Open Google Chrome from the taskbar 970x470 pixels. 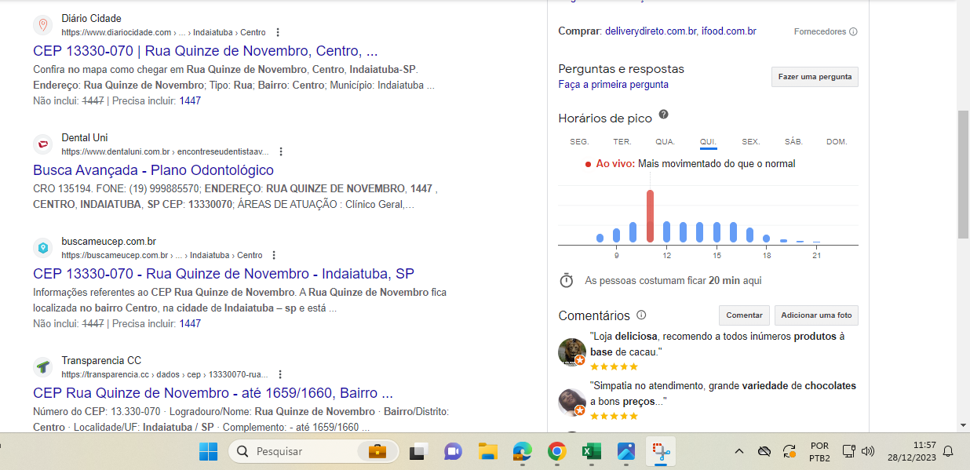point(556,451)
